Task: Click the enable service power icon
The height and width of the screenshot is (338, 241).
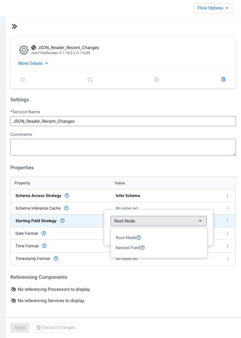Action: point(23,79)
